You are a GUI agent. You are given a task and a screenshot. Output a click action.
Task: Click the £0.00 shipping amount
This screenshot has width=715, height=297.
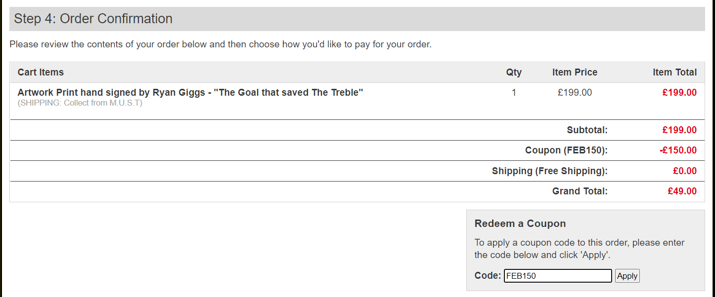pyautogui.click(x=684, y=171)
